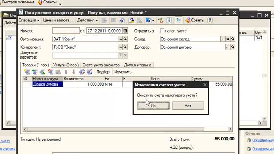This screenshot has height=154, width=274.
Task: Edit the current row with pencil icon
Action: pos(42,72)
